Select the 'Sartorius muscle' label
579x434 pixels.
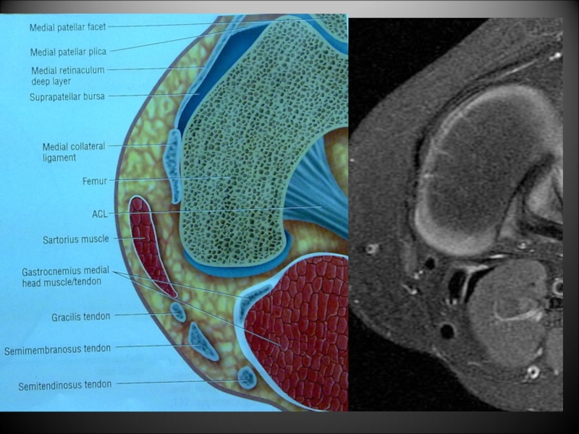(x=76, y=239)
